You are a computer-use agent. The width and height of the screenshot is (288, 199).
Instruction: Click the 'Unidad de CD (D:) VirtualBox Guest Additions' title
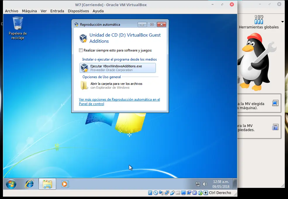click(125, 38)
